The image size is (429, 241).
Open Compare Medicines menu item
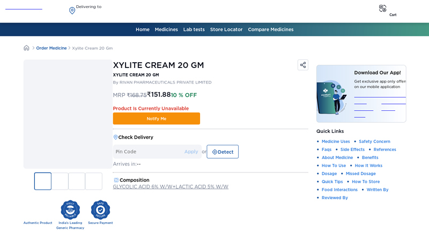[x=271, y=29]
